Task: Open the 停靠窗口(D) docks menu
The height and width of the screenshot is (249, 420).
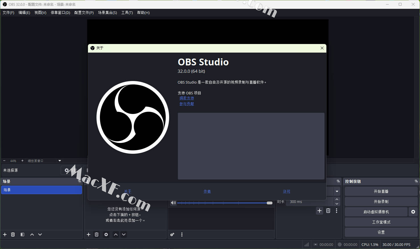Action: (60, 13)
